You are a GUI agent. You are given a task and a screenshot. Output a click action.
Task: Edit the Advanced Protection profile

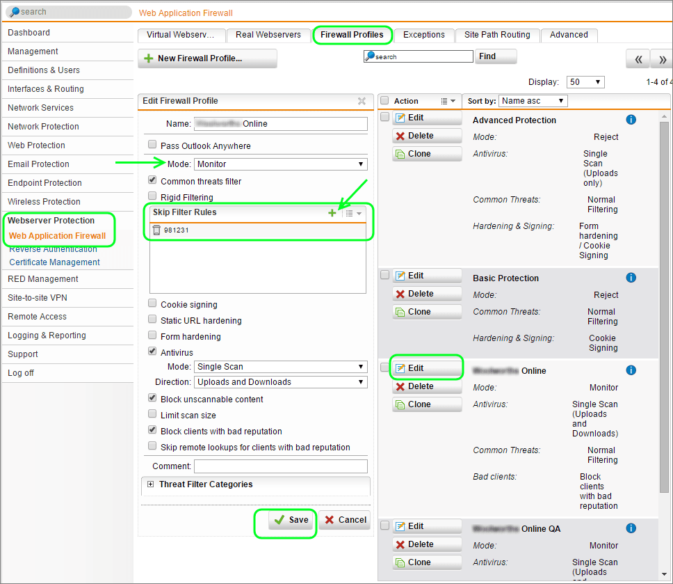point(427,118)
